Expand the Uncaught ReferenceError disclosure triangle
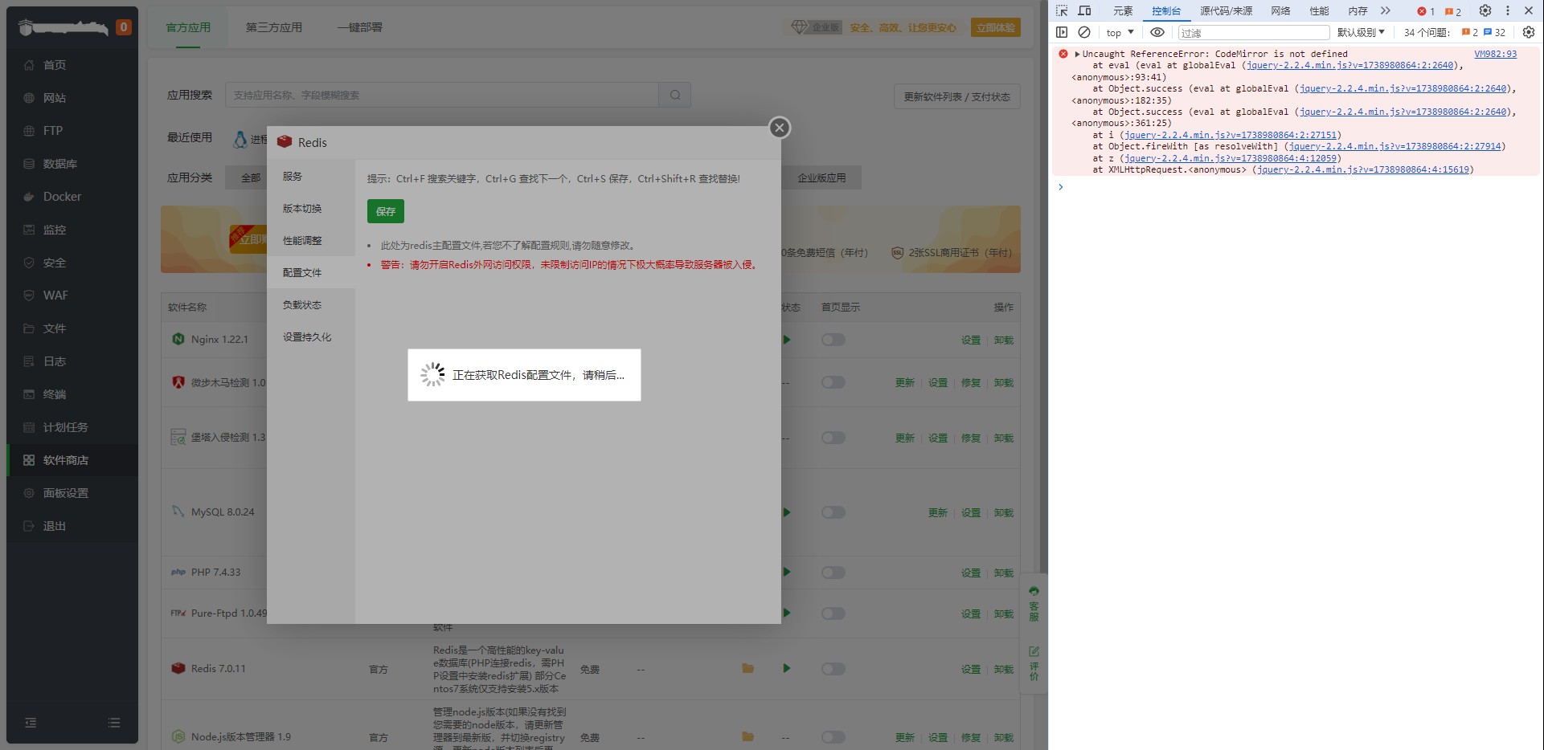This screenshot has height=750, width=1544. pos(1077,54)
